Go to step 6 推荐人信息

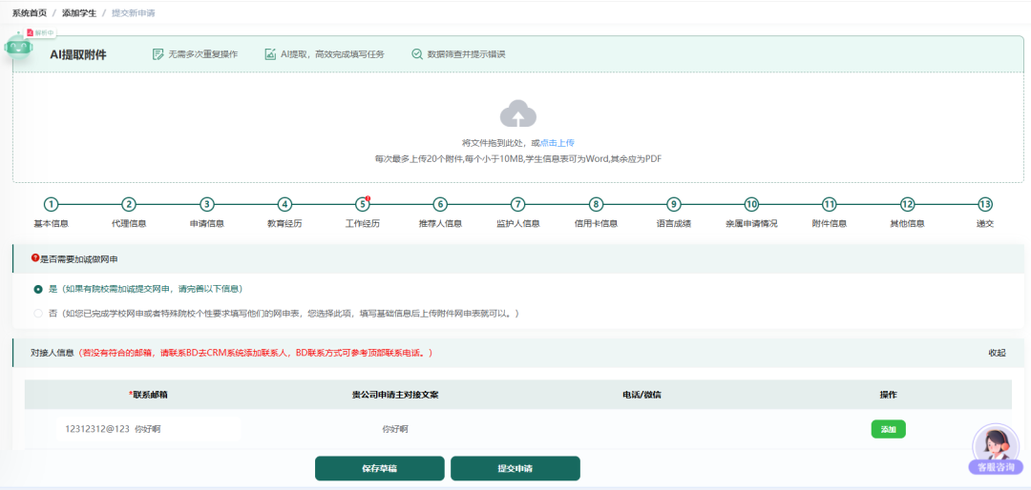tap(440, 204)
